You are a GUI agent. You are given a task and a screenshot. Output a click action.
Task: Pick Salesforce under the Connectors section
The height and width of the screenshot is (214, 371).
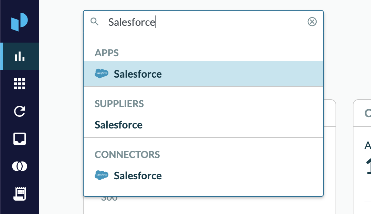tap(138, 176)
